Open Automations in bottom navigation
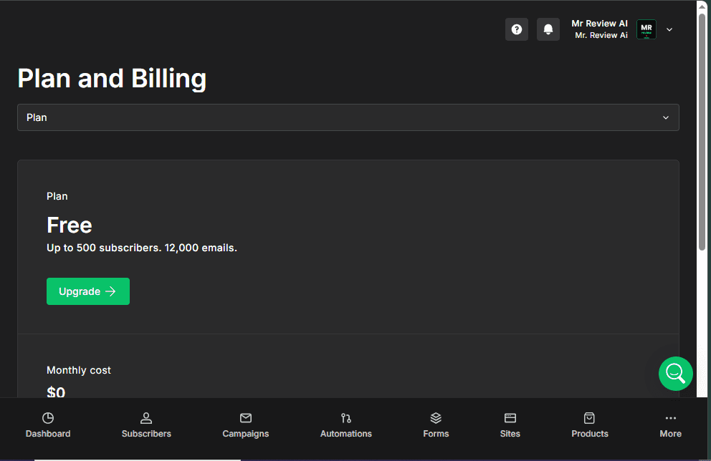Image resolution: width=711 pixels, height=461 pixels. point(346,425)
